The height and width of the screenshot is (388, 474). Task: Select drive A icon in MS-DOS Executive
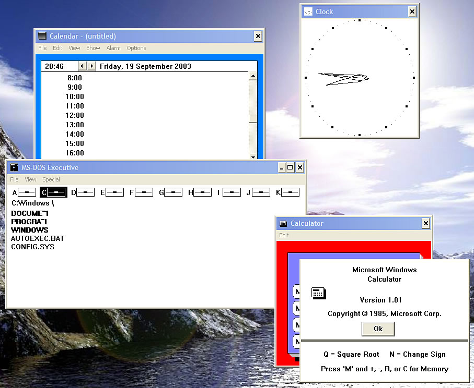click(x=27, y=192)
